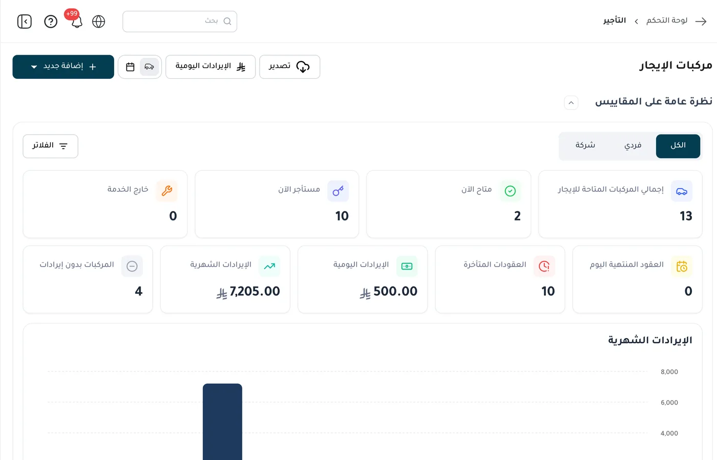
Task: Focus the بحث search field
Action: tap(180, 21)
